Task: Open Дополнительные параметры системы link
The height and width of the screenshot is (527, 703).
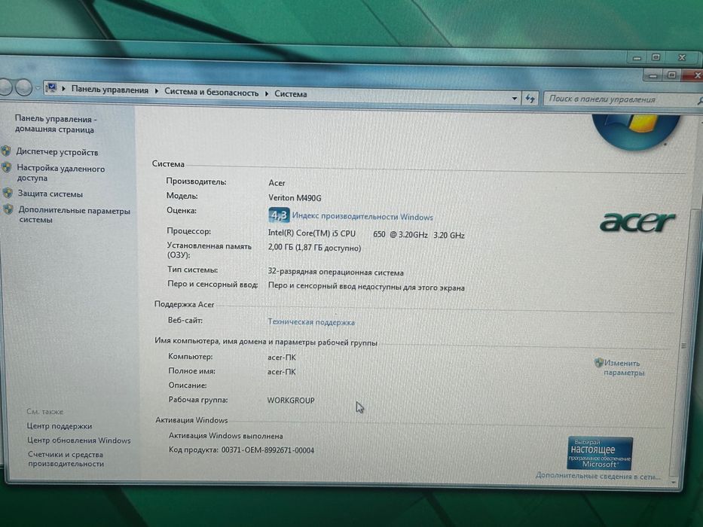Action: pos(74,215)
